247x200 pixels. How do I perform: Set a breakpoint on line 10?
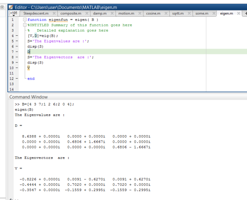click(17, 68)
